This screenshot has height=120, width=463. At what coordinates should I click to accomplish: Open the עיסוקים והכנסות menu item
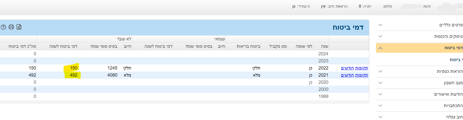coord(449,36)
